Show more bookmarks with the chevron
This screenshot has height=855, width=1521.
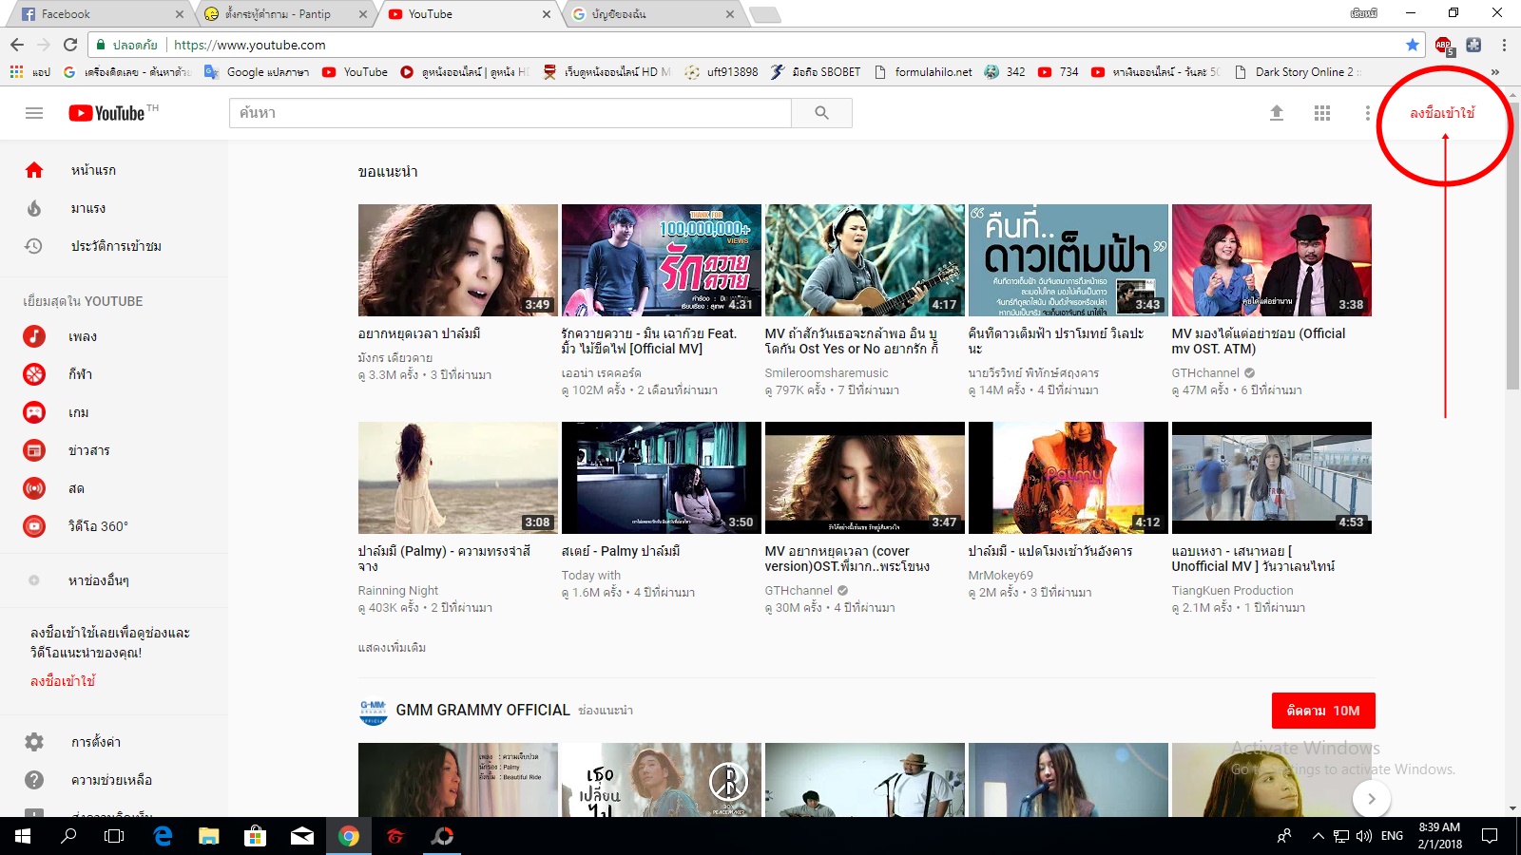[1495, 72]
